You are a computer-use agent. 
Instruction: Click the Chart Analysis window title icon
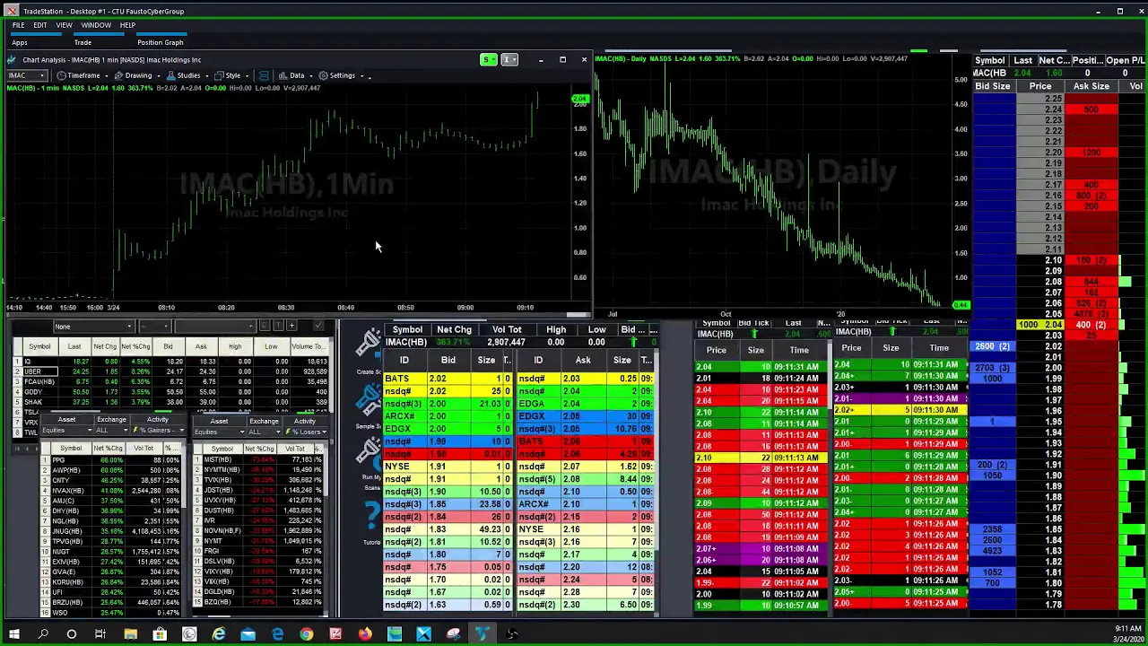coord(13,60)
